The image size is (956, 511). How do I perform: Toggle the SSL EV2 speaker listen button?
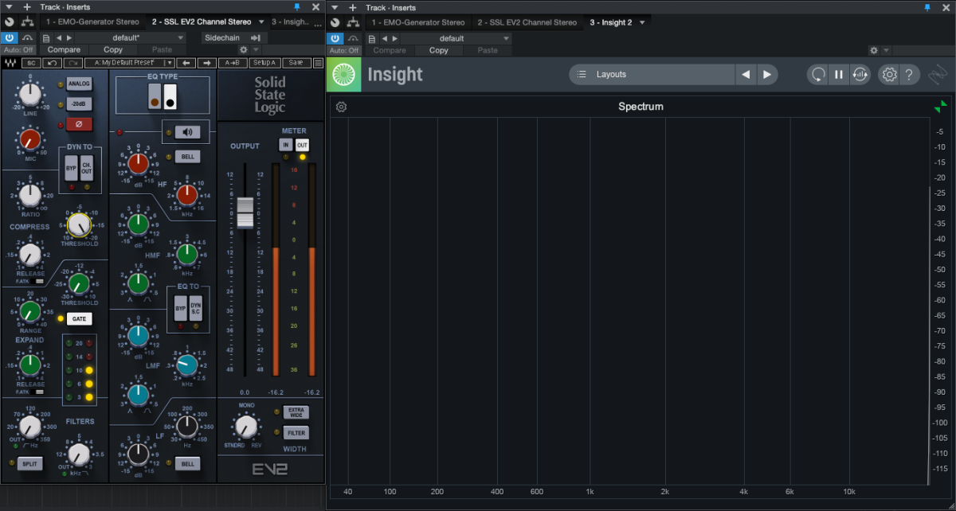click(186, 132)
